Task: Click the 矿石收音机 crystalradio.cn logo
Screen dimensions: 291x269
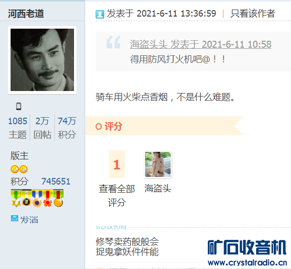Action: tap(247, 253)
